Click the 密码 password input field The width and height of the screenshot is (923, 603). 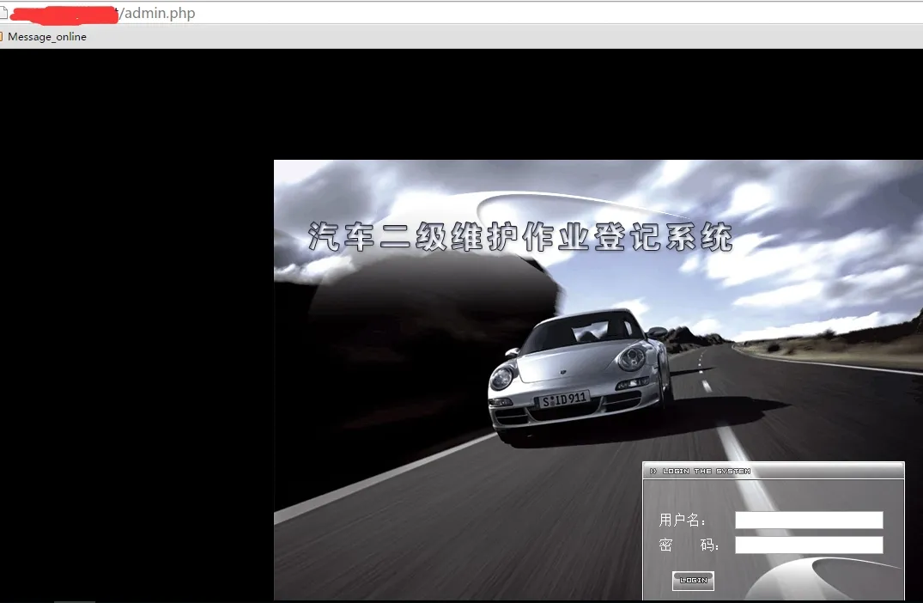[809, 545]
